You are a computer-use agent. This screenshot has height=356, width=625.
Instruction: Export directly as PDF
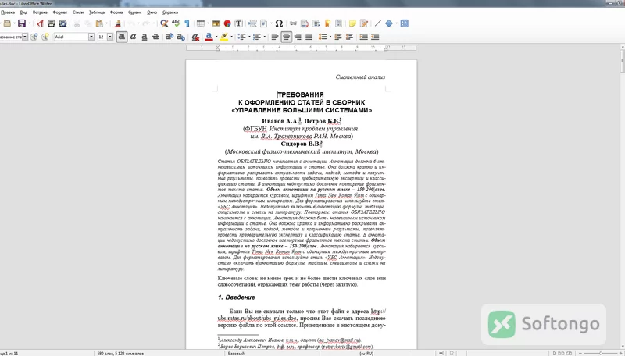40,23
